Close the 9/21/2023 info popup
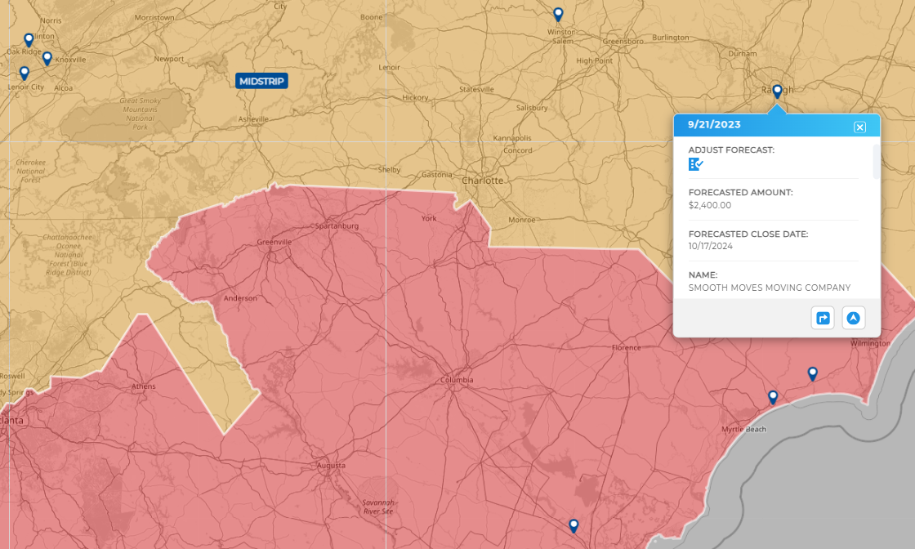This screenshot has height=549, width=915. tap(859, 127)
